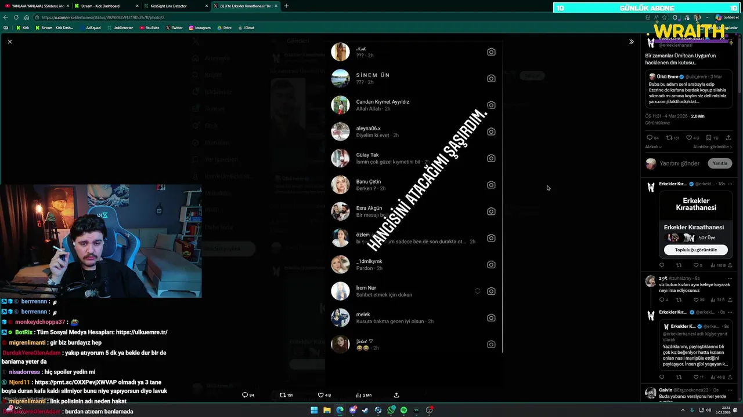743x417 pixels.
Task: Share icon in side panel tweet
Action: click(728, 138)
